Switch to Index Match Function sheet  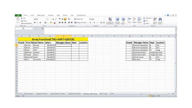pyautogui.click(x=58, y=94)
